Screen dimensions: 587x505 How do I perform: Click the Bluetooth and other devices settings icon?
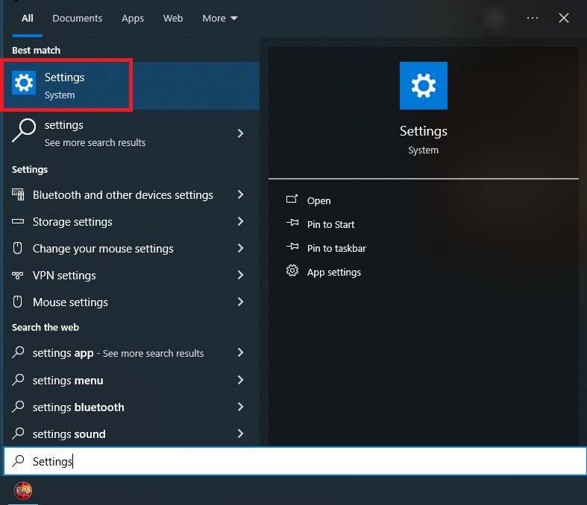tap(18, 195)
